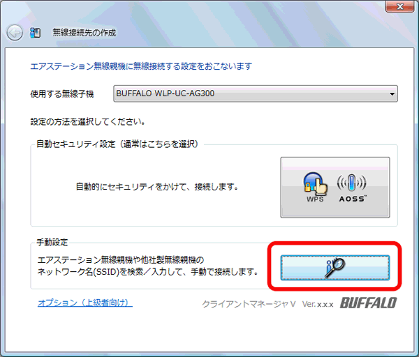The width and height of the screenshot is (419, 357).
Task: Click the label 使用する無線子機
Action: (62, 94)
